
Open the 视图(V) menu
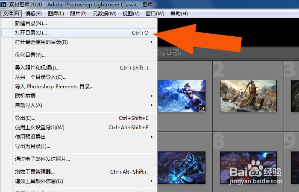click(131, 14)
